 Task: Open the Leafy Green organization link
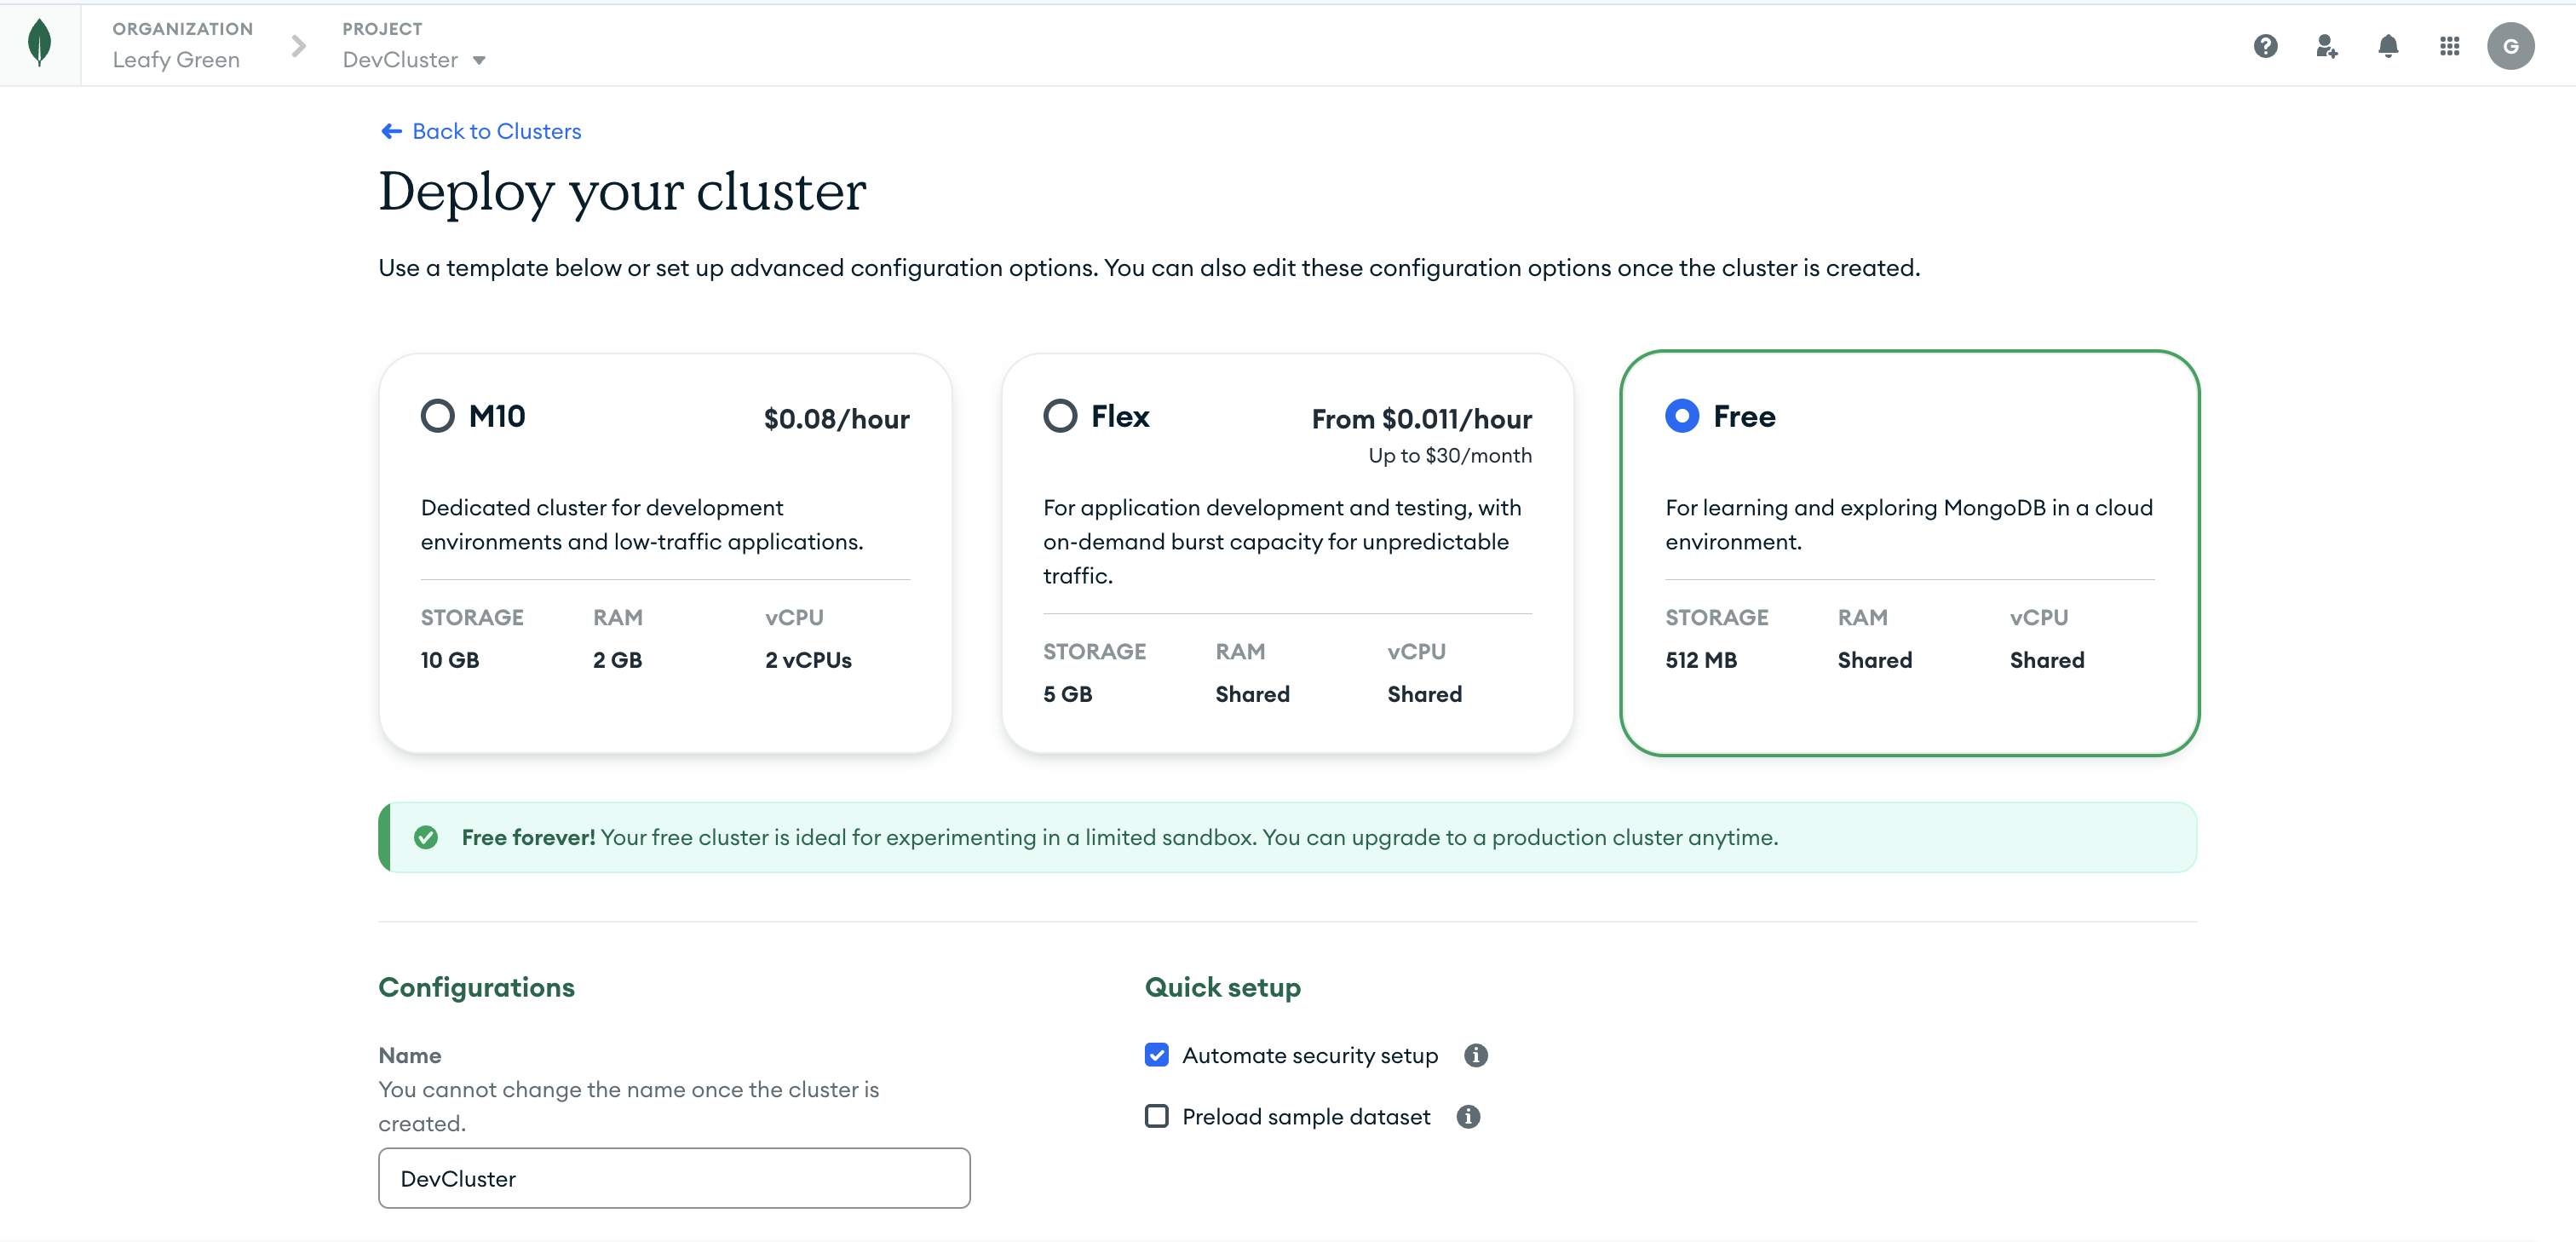click(x=176, y=60)
